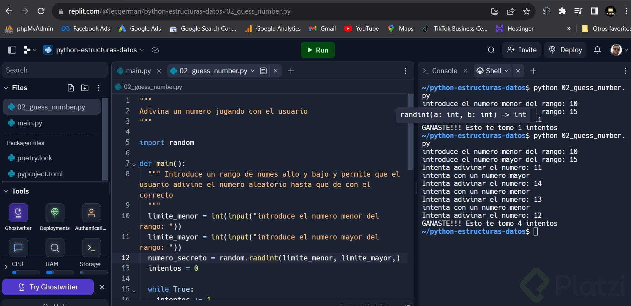
Task: Open the search magnifier in header
Action: coord(491,50)
